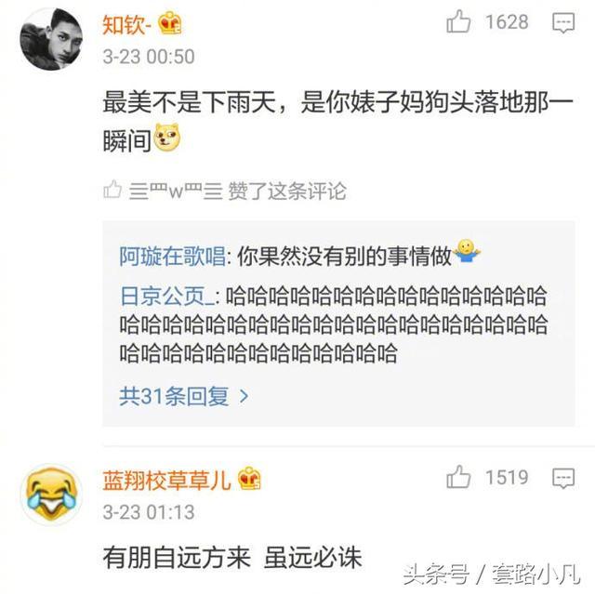Tap the crown badge next to 知钦-
Image resolution: width=595 pixels, height=594 pixels.
click(169, 23)
